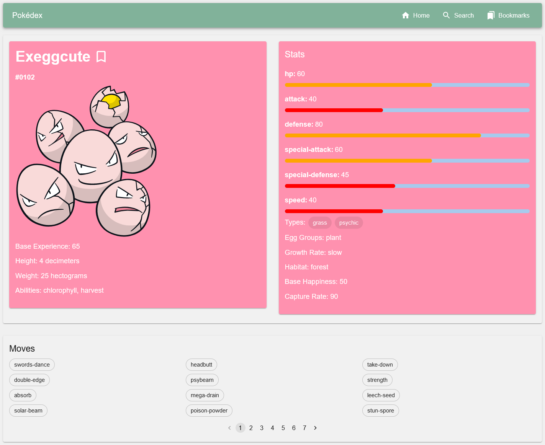Select moves page 7
The width and height of the screenshot is (545, 445).
coord(304,428)
